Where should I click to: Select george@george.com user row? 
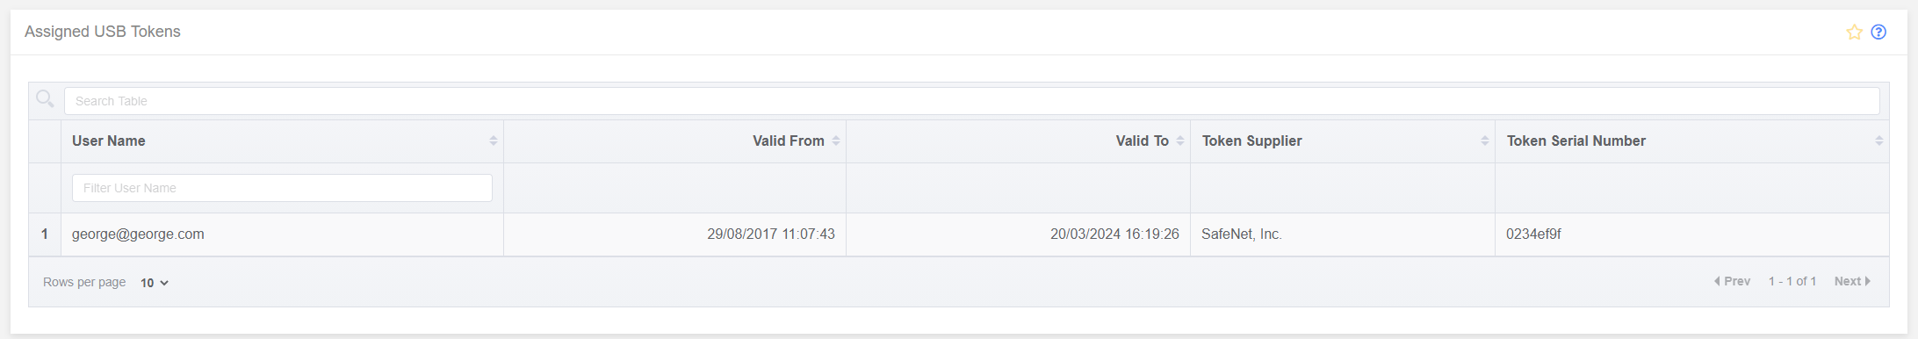959,234
